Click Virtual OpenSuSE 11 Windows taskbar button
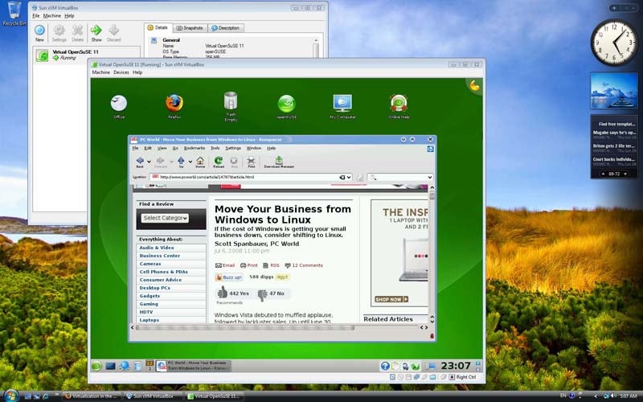 (214, 396)
